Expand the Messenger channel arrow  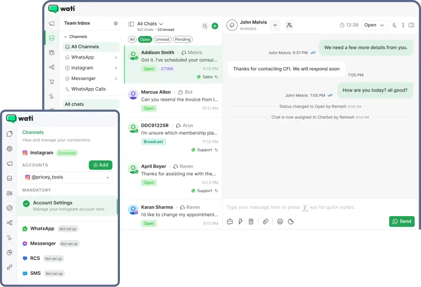116,79
